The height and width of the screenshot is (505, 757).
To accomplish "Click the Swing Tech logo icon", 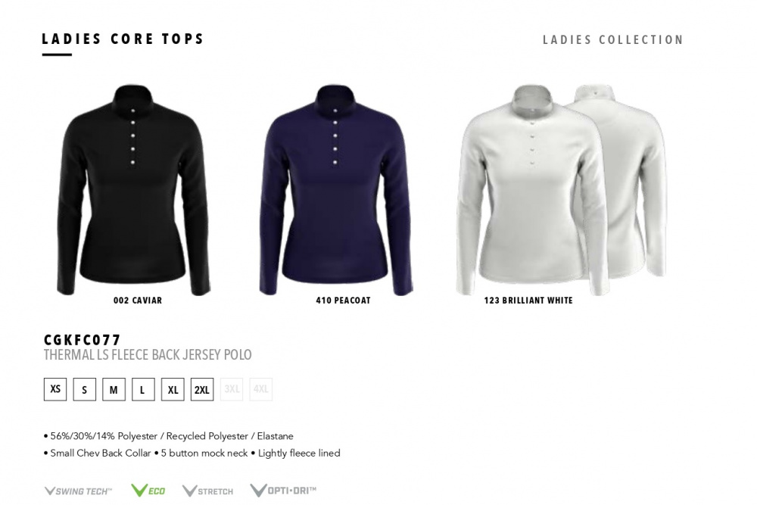I will [x=78, y=491].
